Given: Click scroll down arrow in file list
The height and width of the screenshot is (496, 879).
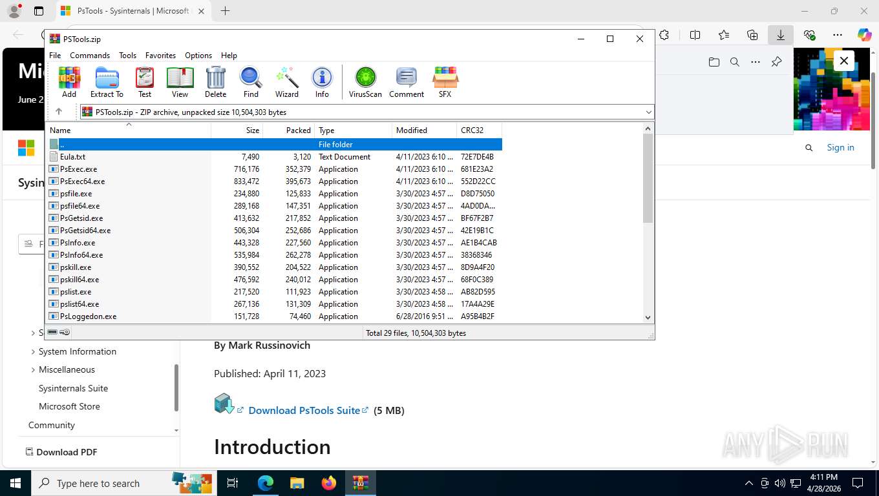Looking at the screenshot, I should (x=648, y=317).
